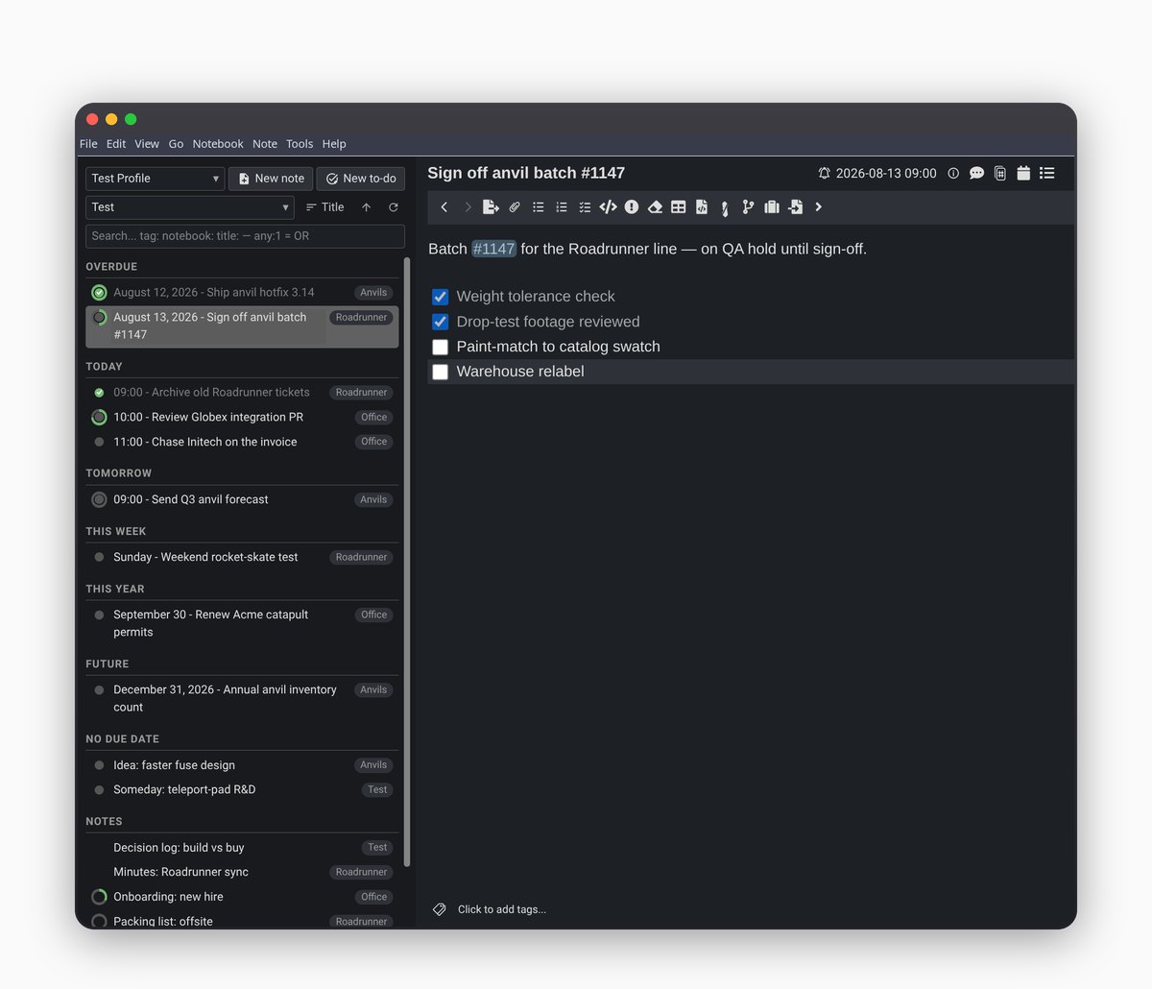Click the calendar icon in note header
The image size is (1152, 989).
click(x=1023, y=174)
